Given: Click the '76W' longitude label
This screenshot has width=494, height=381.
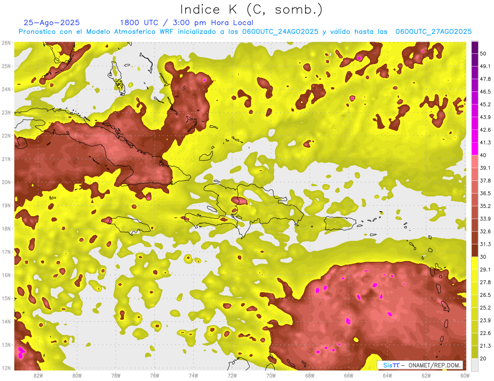Looking at the screenshot, I should [154, 375].
